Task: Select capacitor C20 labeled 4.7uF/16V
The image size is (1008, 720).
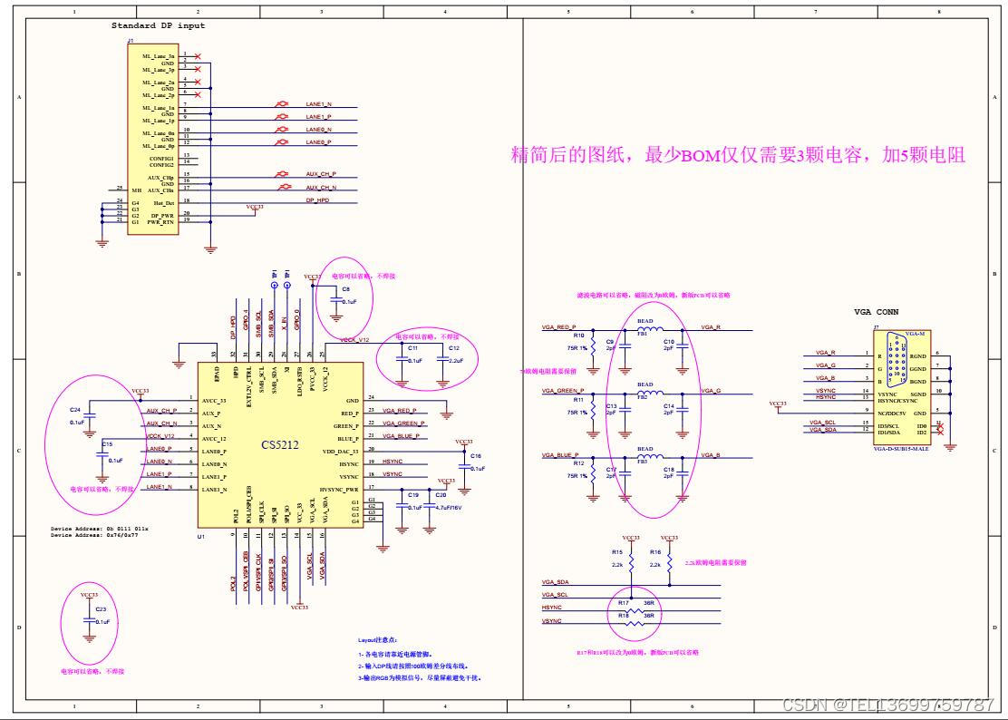Action: 430,506
